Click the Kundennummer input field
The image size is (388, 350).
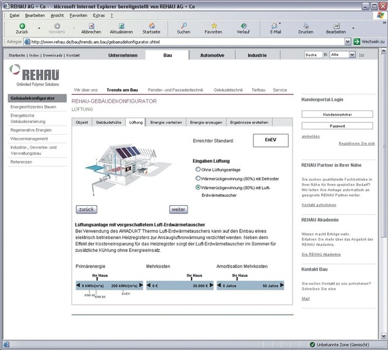click(337, 115)
